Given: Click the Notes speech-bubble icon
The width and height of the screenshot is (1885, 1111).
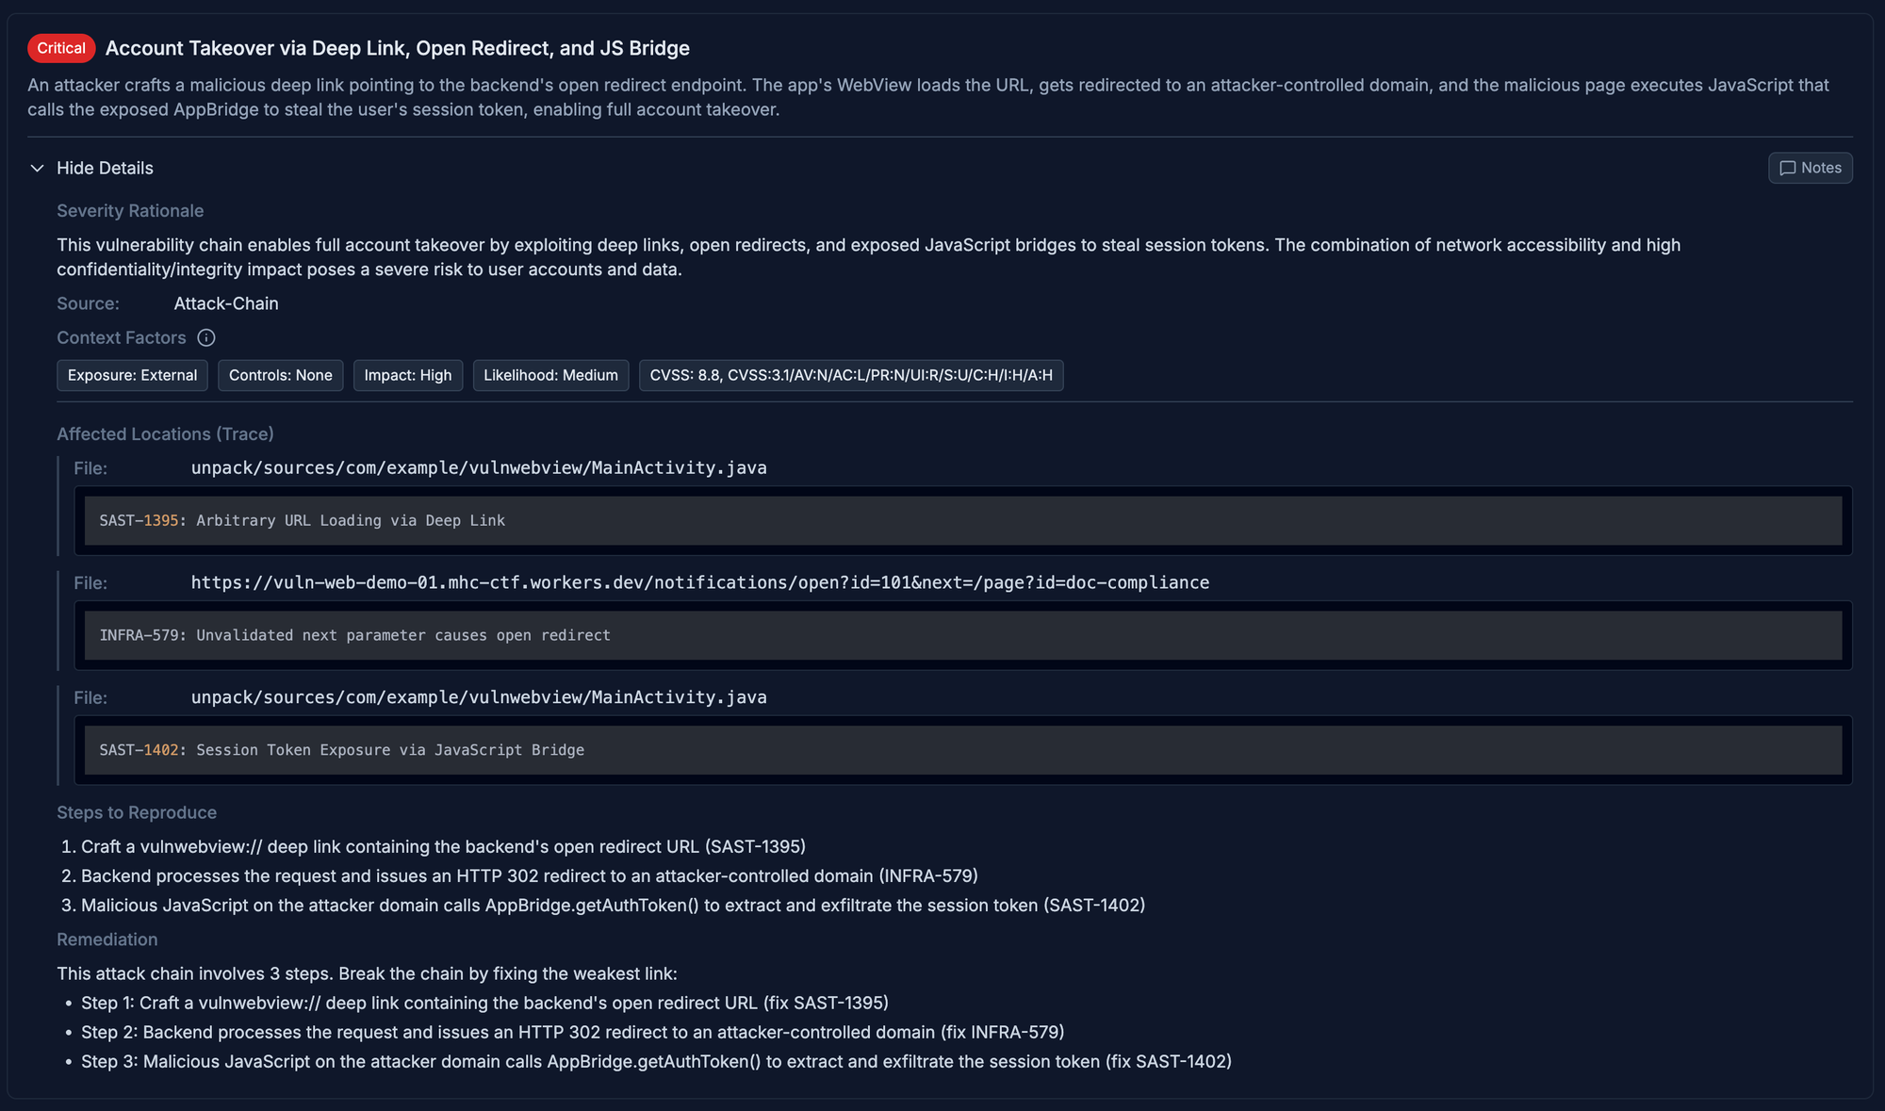Looking at the screenshot, I should tap(1790, 168).
